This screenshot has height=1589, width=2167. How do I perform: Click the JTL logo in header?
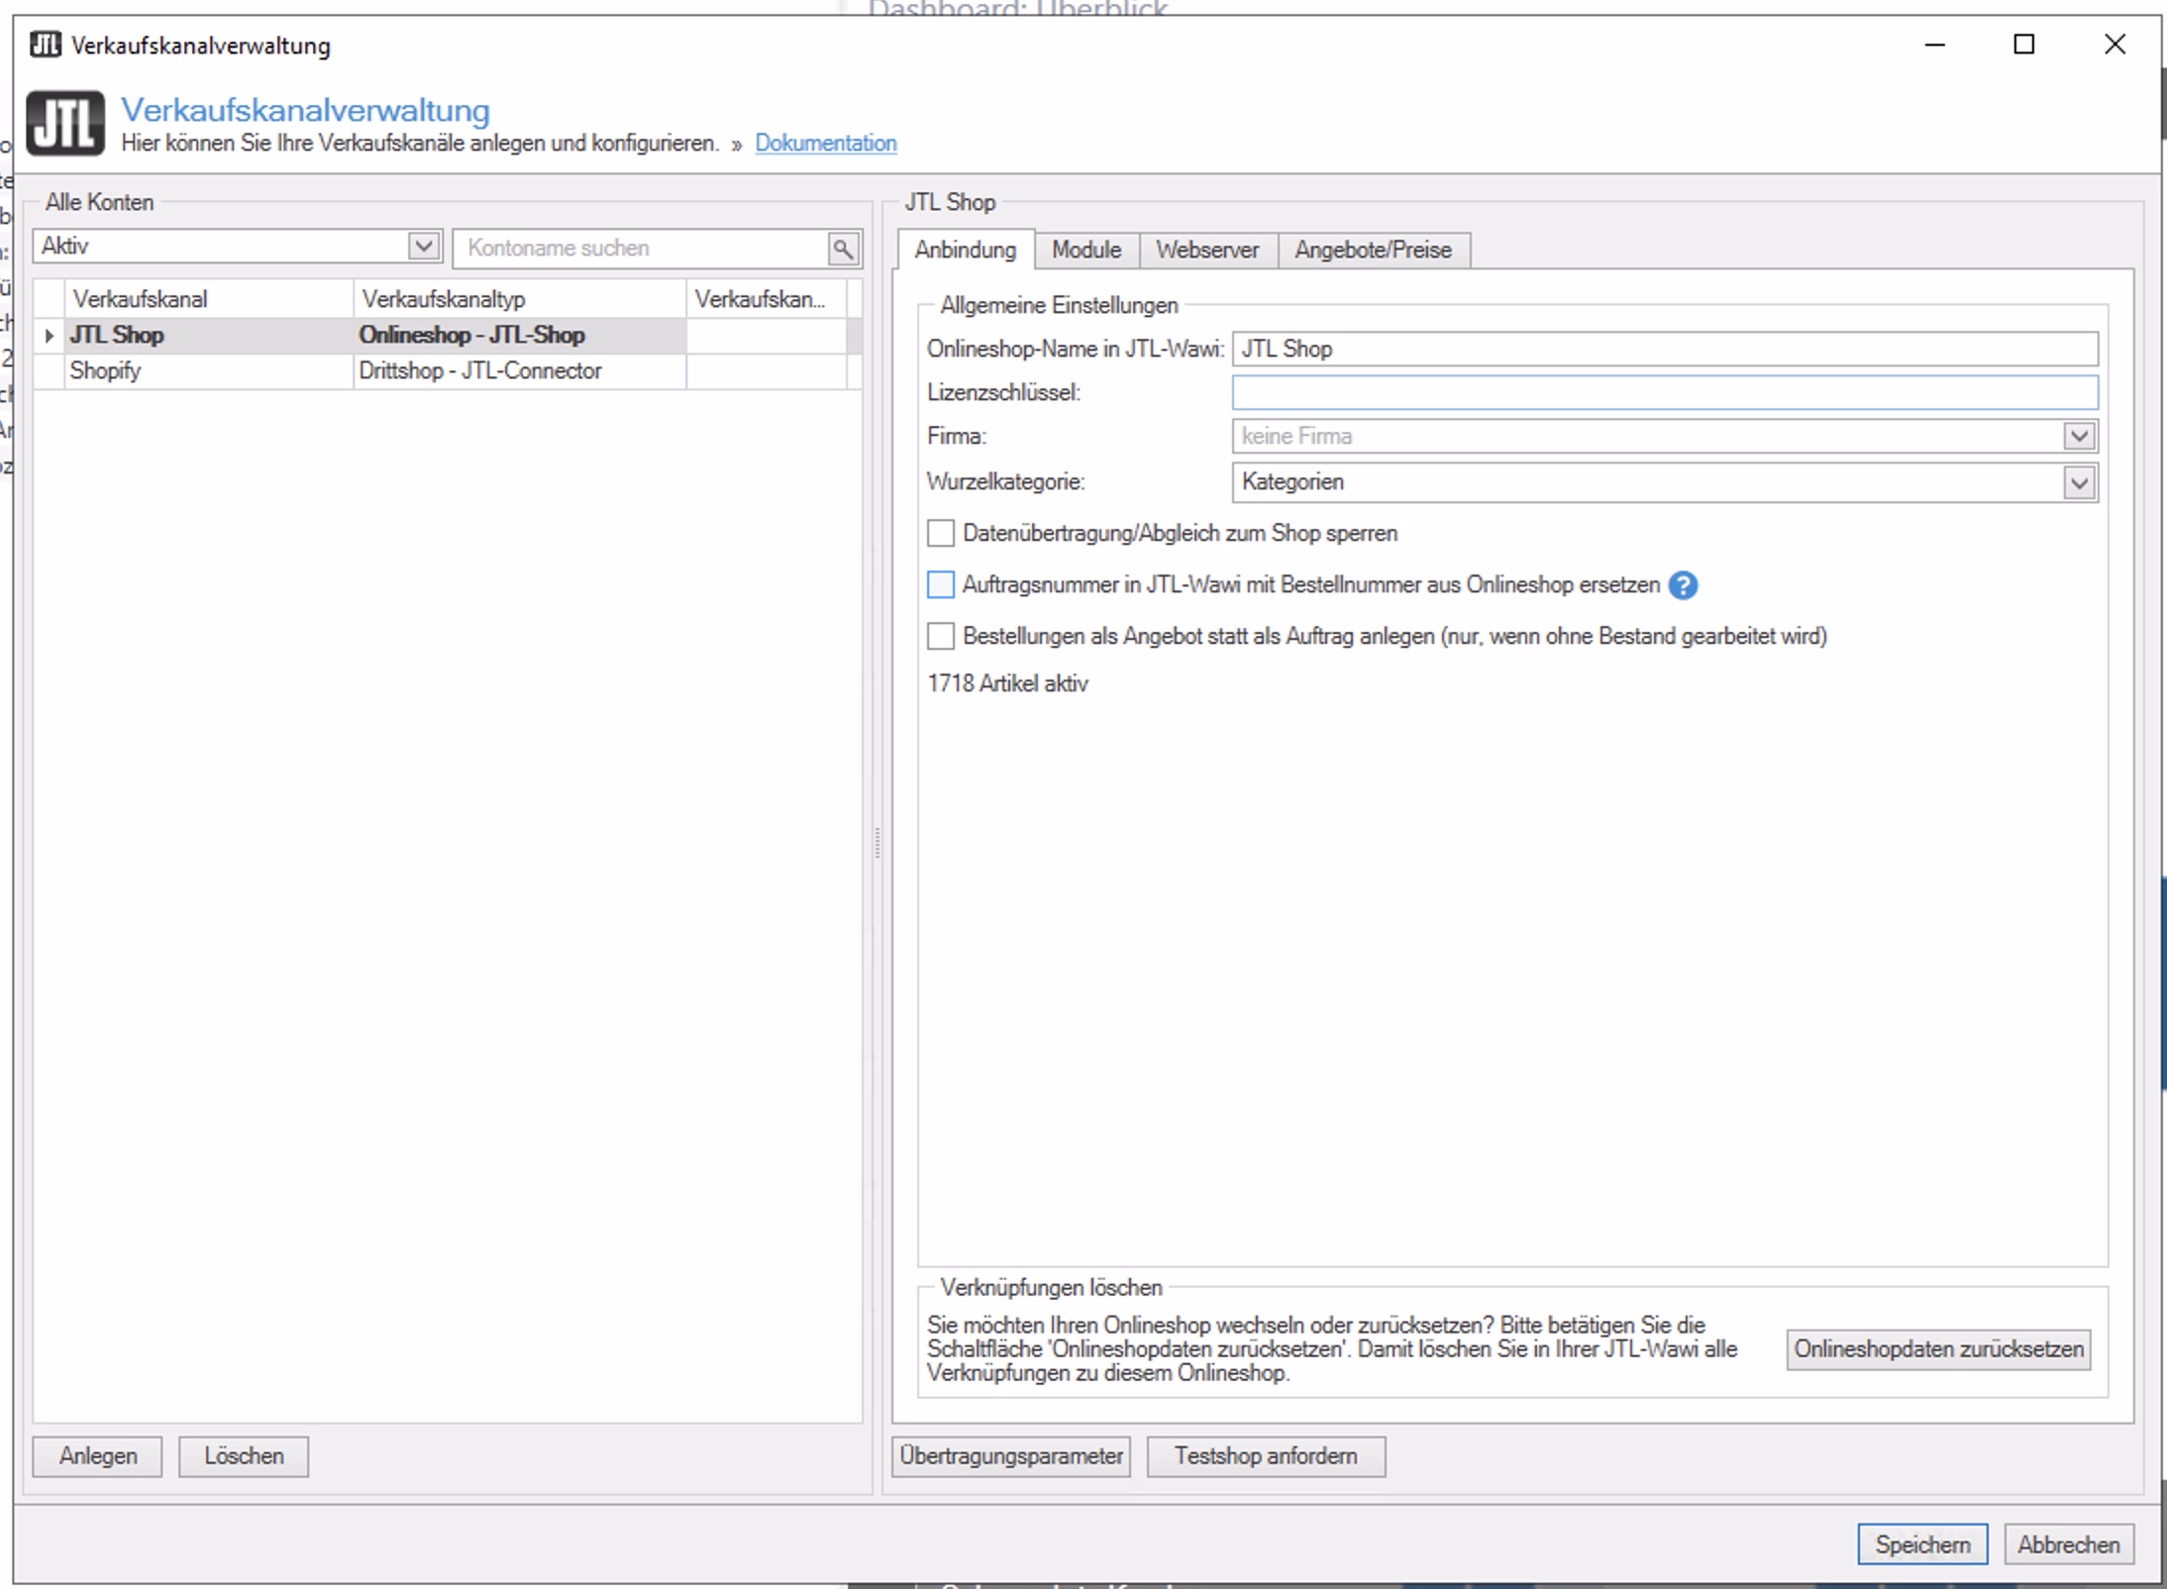tap(65, 124)
